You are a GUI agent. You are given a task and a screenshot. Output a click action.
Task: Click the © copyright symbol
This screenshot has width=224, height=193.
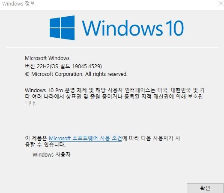tap(27, 74)
